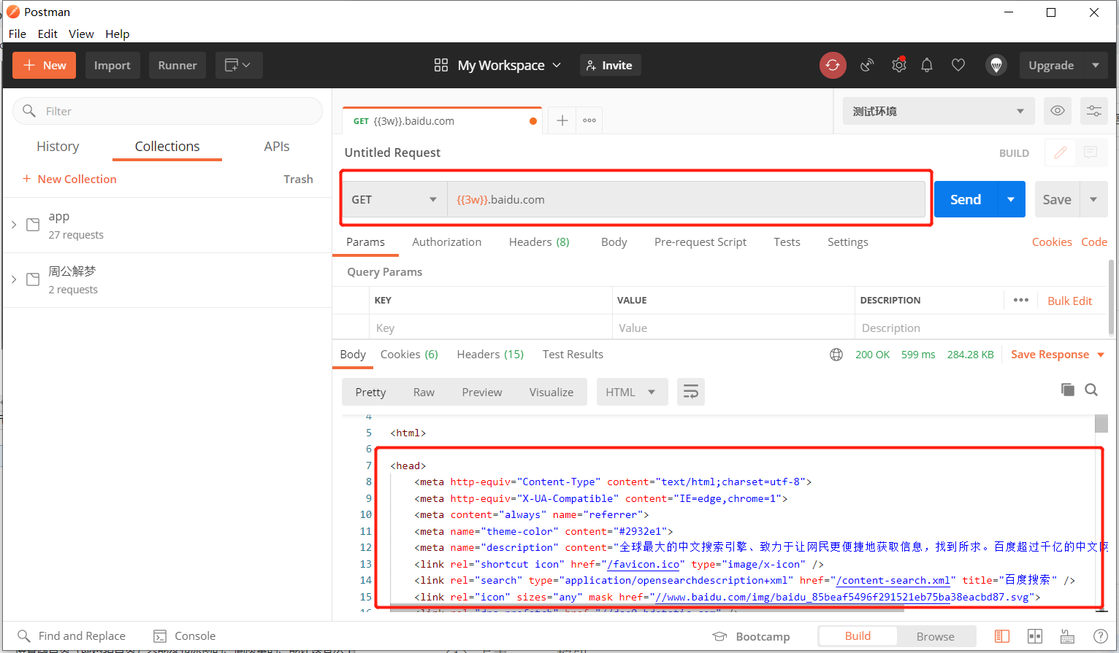Open the Bootcamp learning center

[752, 636]
